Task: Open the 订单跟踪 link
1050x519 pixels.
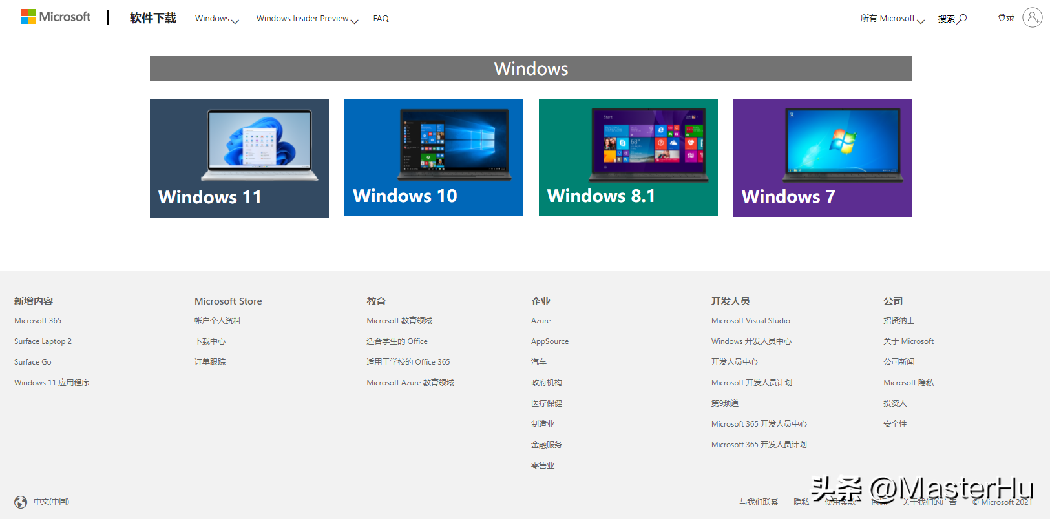Action: [x=210, y=362]
